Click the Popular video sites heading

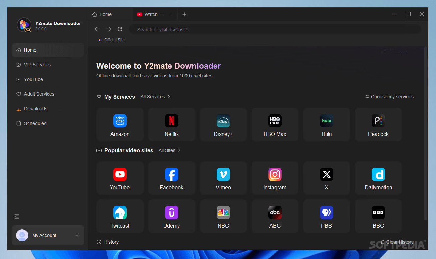129,150
